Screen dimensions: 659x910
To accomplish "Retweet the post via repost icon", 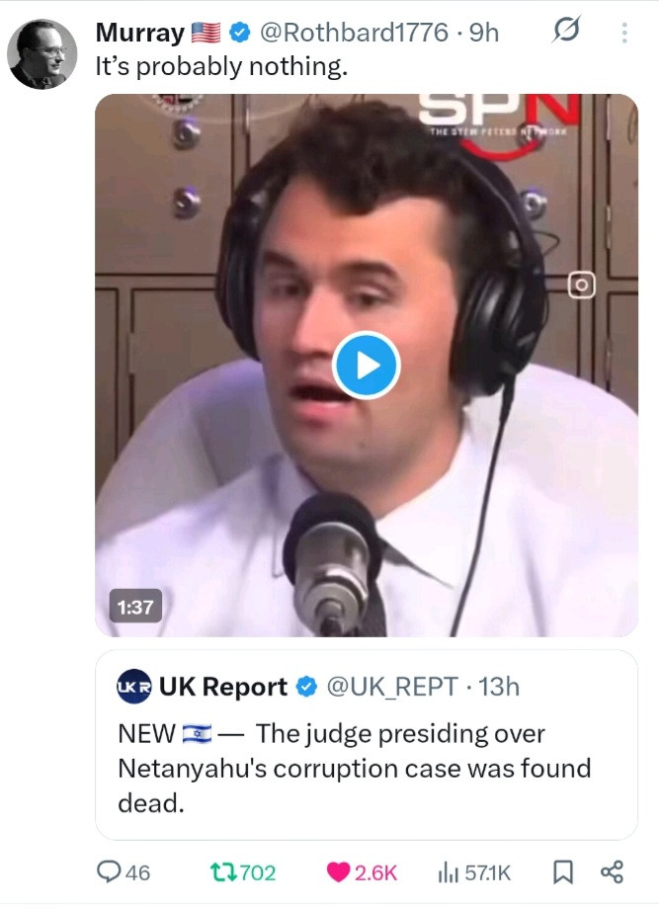I will [x=220, y=872].
